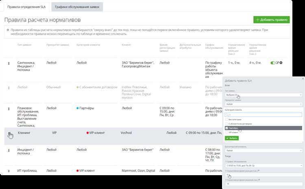Click the category search input field
Screen dimensions: 305x189
click(x=263, y=114)
